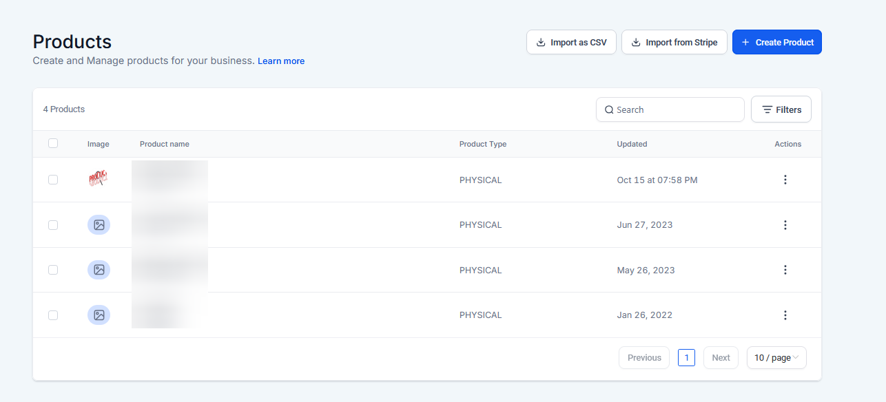
Task: Click into the product Search field
Action: pos(675,109)
